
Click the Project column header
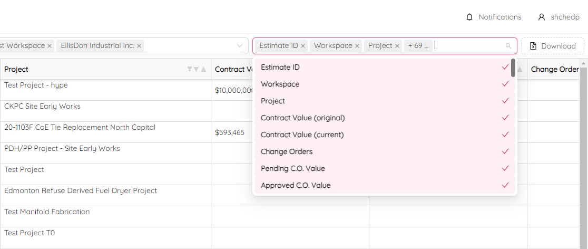105,69
